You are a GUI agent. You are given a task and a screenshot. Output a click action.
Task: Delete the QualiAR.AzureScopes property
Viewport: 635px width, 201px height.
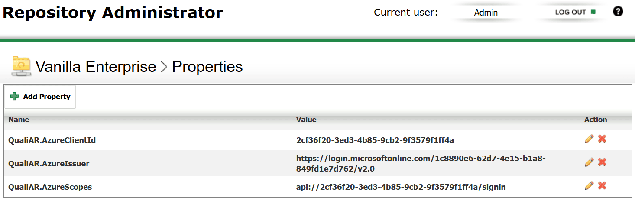click(602, 186)
